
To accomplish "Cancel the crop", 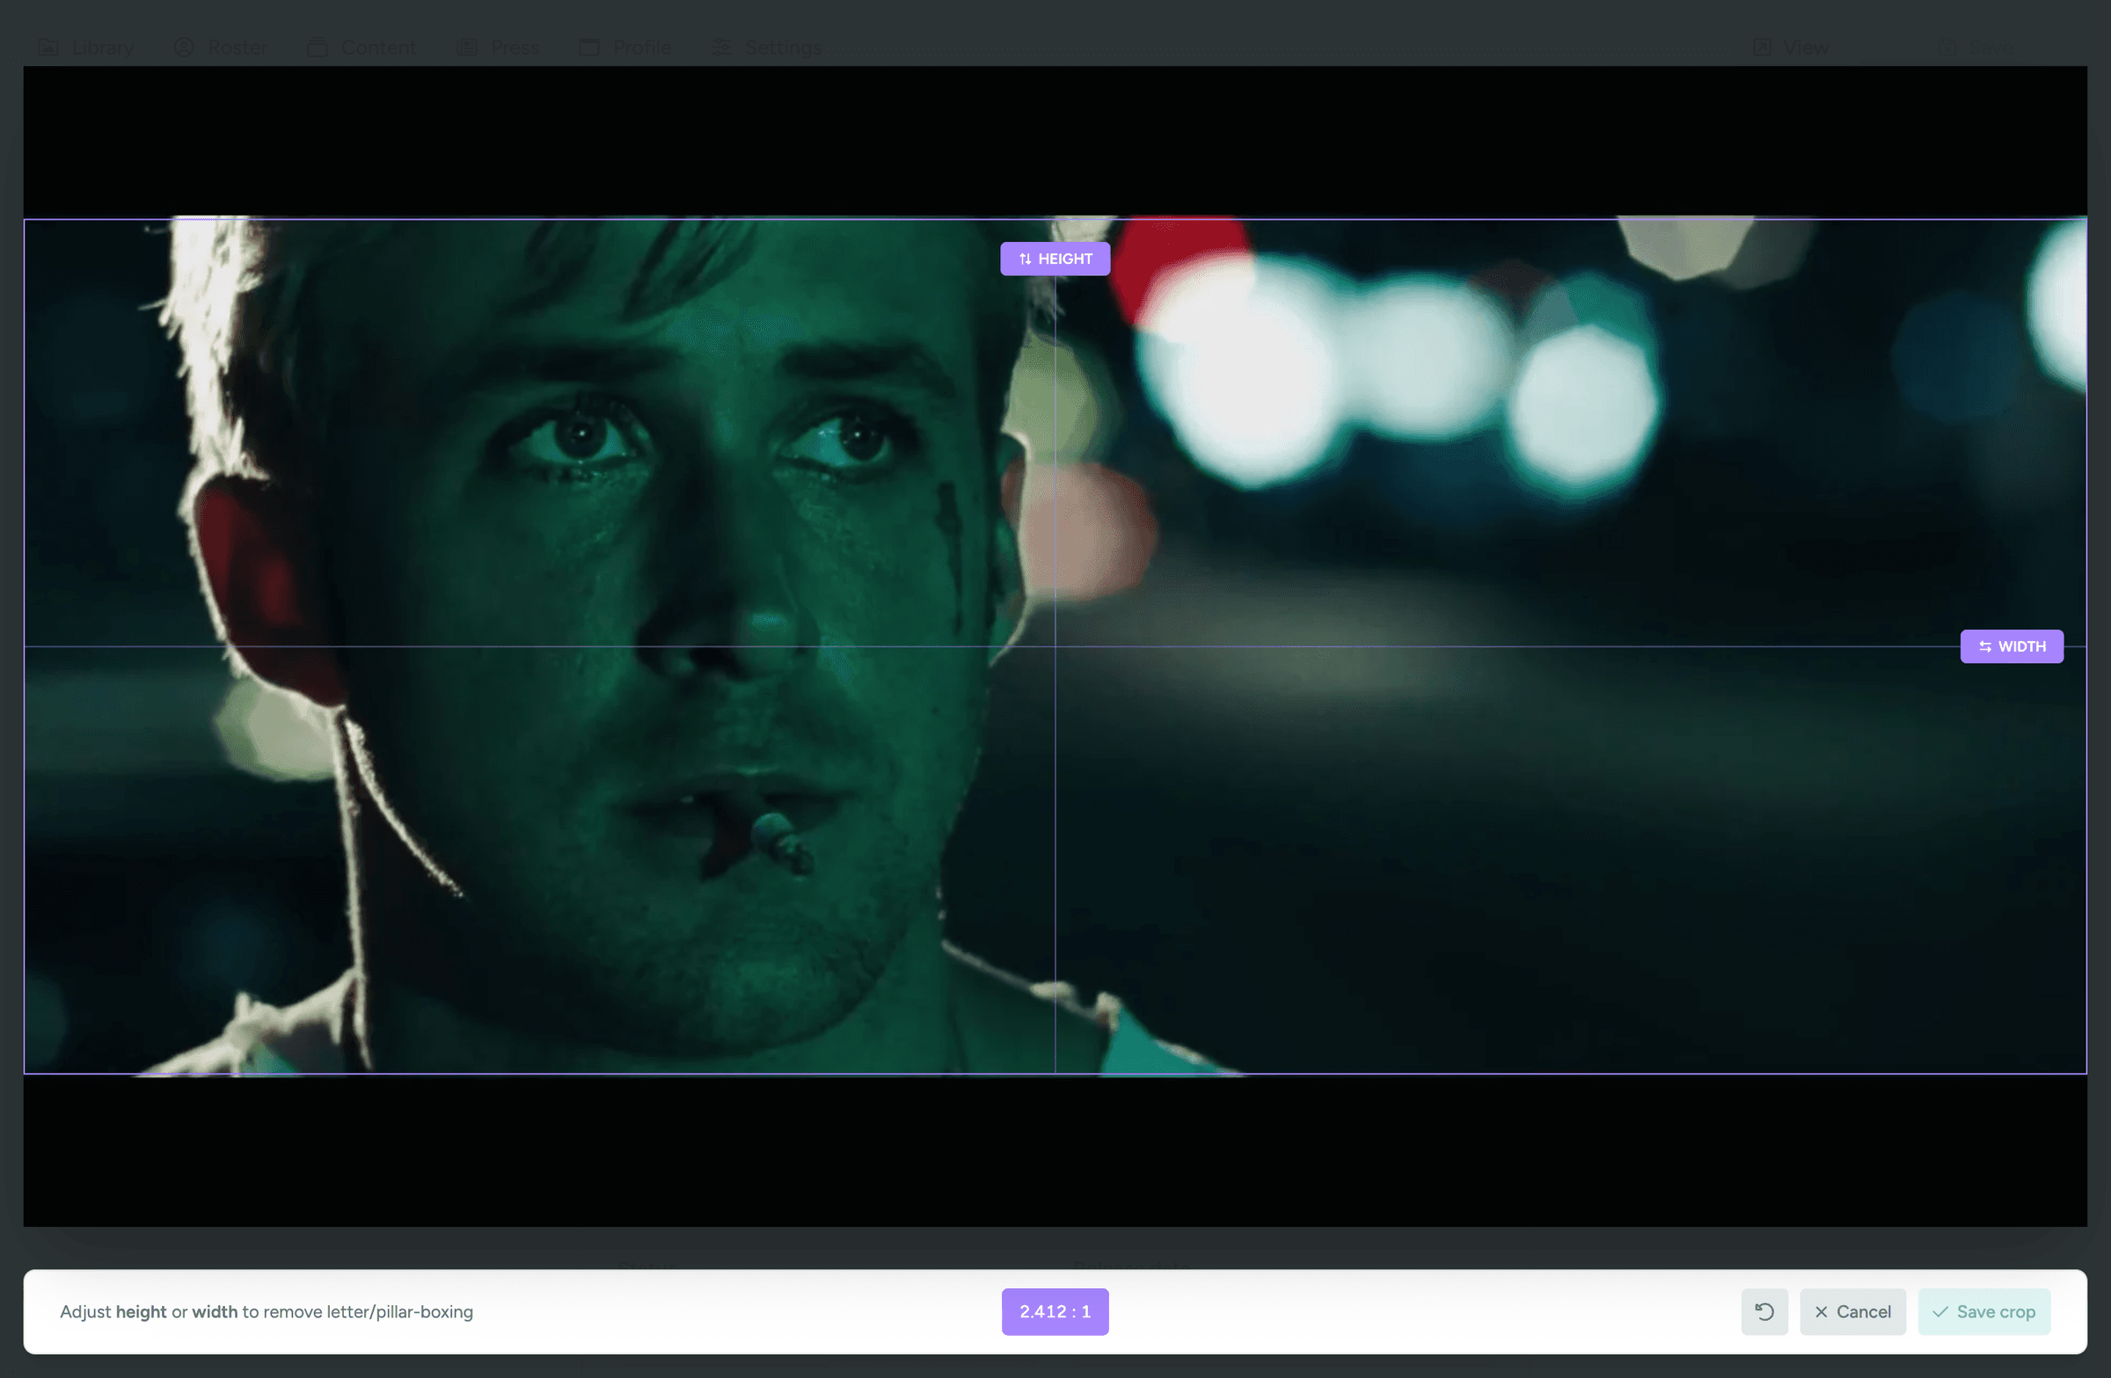I will click(1852, 1311).
